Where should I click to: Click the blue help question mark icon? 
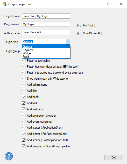click(9, 156)
